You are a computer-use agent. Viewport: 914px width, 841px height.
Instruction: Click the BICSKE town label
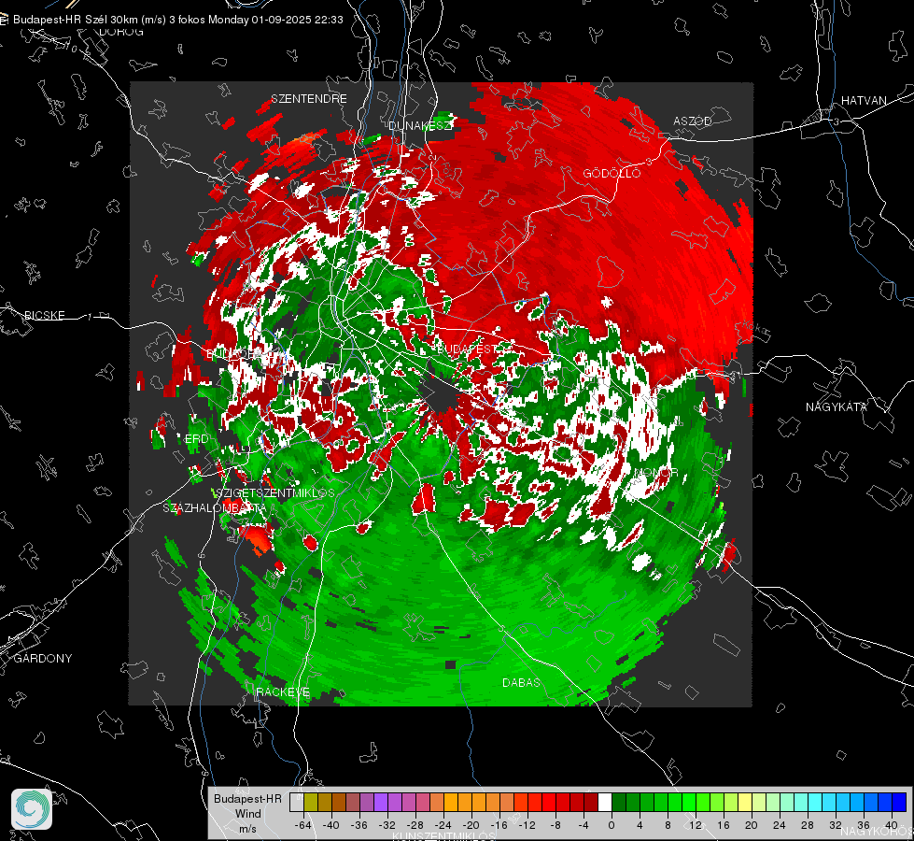tap(44, 315)
